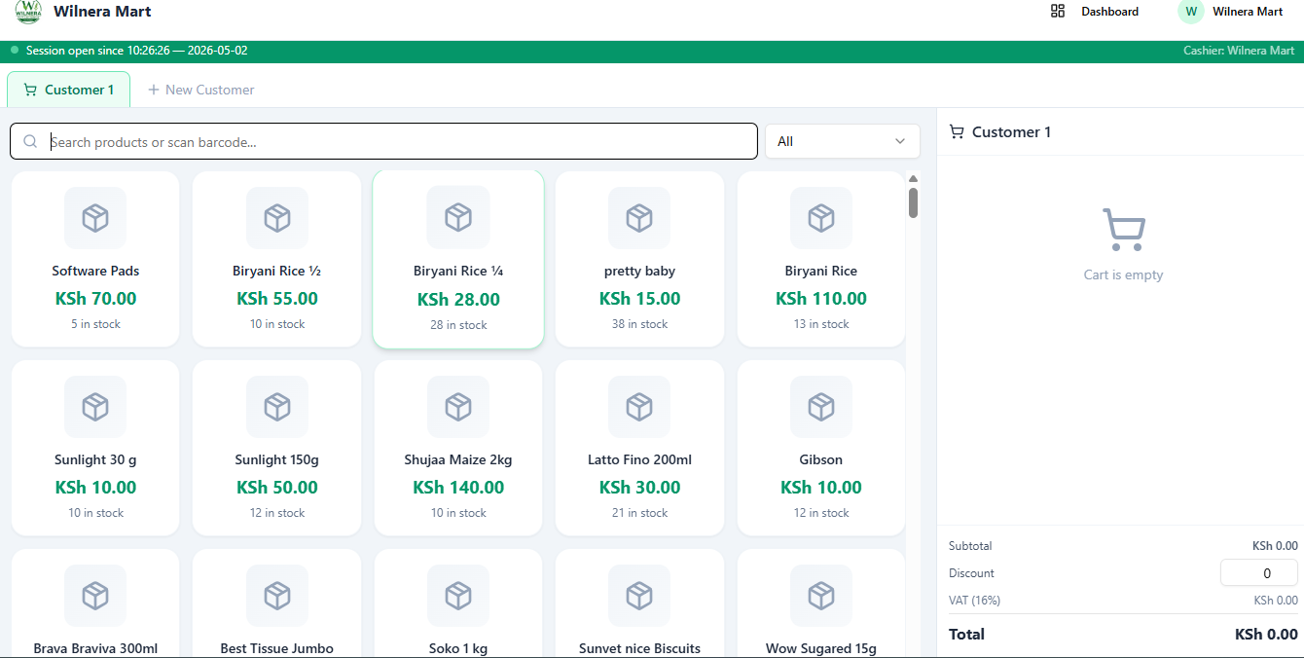Screen dimensions: 1304x658
Task: Click the Soko 1 kg name
Action: click(458, 648)
